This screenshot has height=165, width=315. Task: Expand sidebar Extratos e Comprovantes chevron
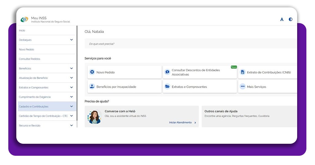point(71,87)
